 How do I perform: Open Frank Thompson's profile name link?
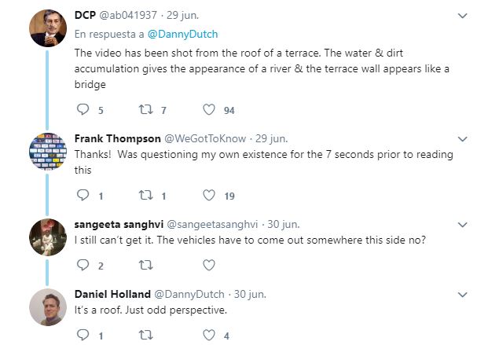pos(117,138)
